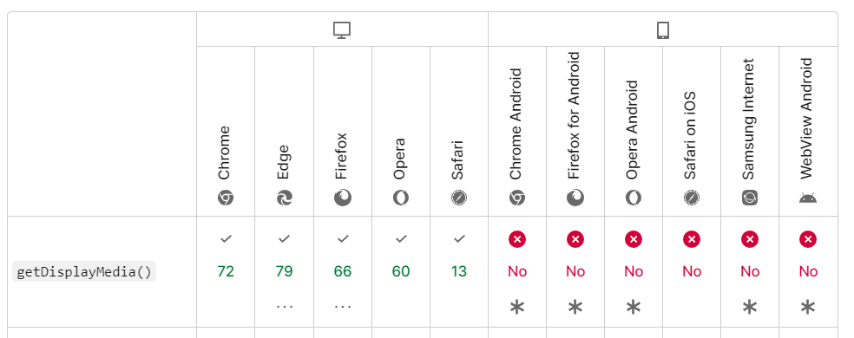
Task: Click the Edge browser logo
Action: 284,198
